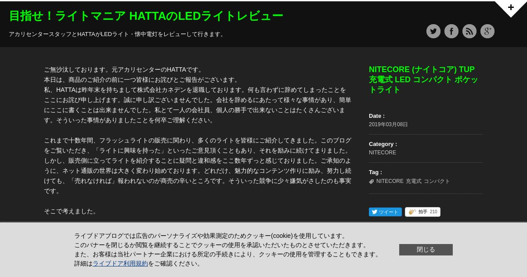Expand the plus corner panel
527x277 pixels.
[511, 7]
